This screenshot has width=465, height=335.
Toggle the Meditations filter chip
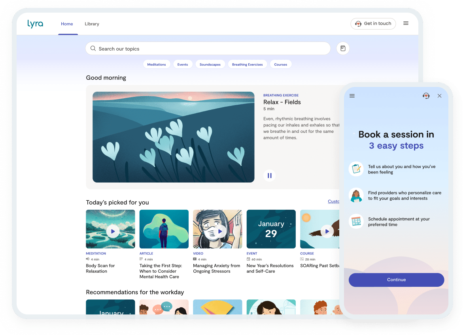click(157, 64)
